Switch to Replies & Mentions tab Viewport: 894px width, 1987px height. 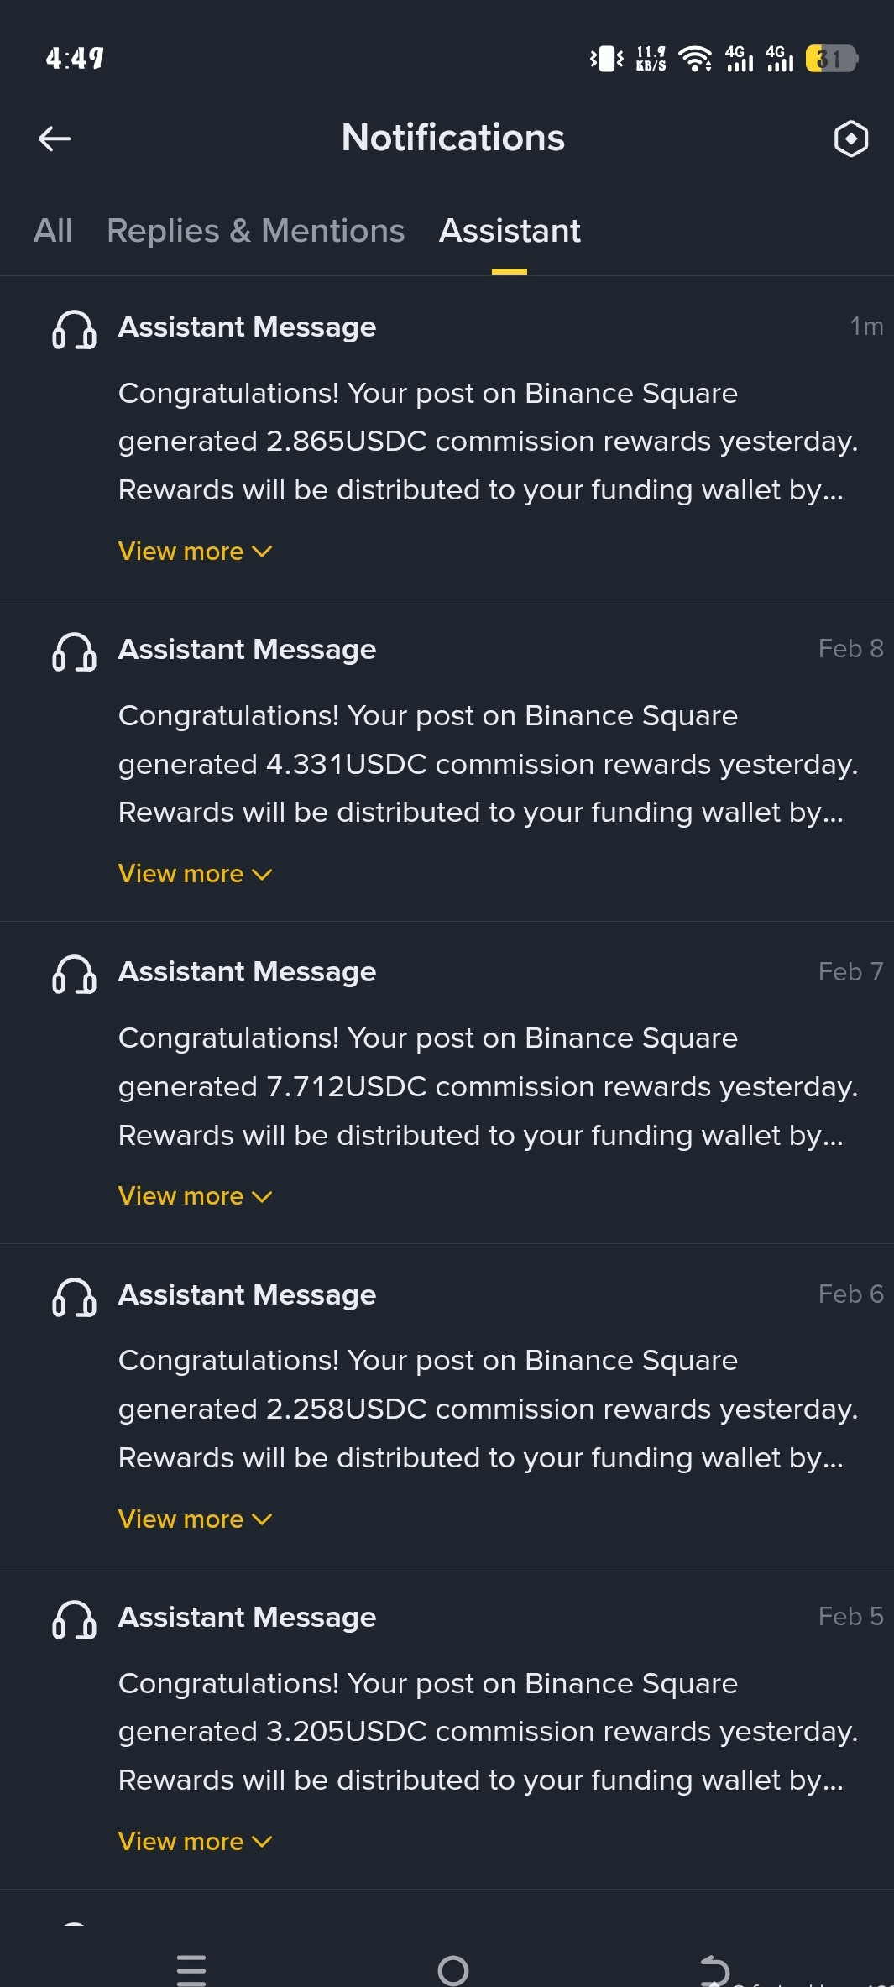(x=256, y=231)
